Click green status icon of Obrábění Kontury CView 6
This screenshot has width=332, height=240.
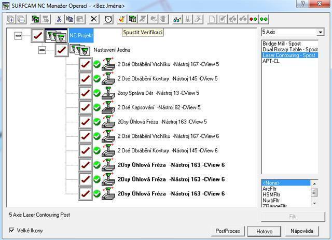(x=97, y=151)
